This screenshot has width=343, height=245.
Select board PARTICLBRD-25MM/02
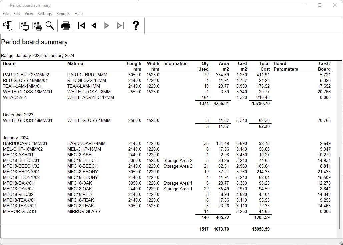pos(26,75)
